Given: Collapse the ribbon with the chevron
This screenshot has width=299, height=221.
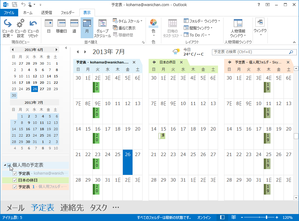Looking at the screenshot, I should tap(294, 42).
